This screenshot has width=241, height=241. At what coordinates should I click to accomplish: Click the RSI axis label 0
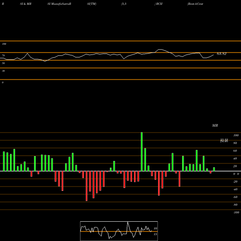2,82
